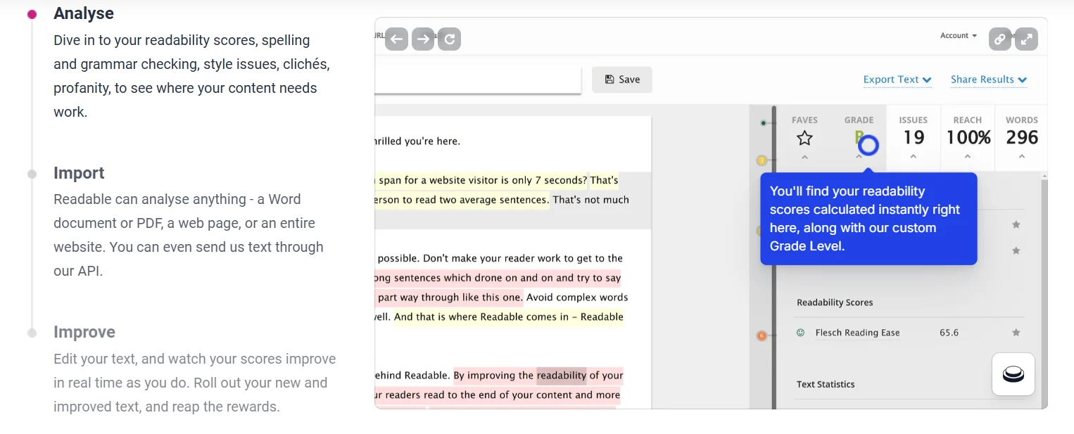Click the forward arrow navigation button

(x=423, y=39)
